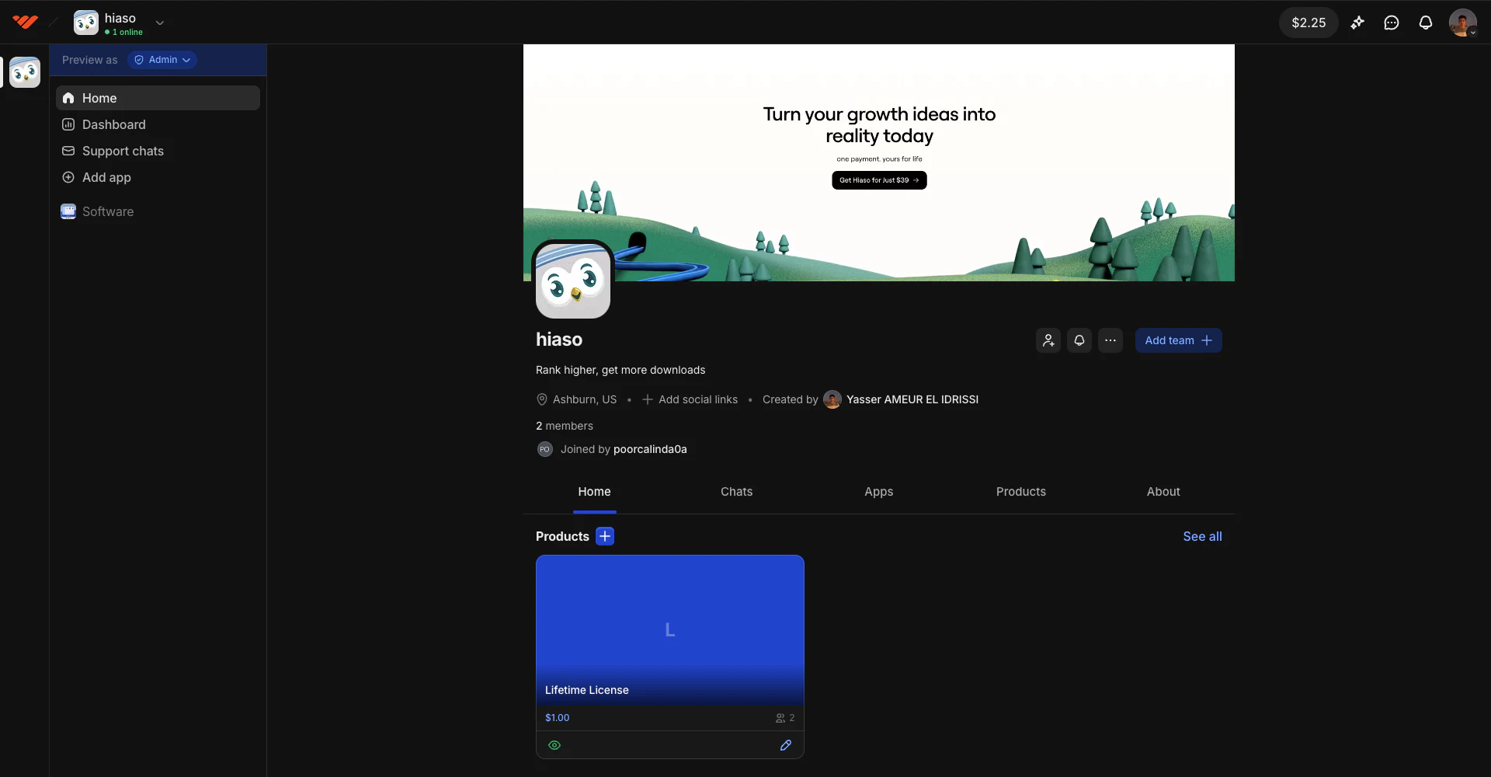Switch to the Apps tab
The height and width of the screenshot is (777, 1491).
pos(879,492)
